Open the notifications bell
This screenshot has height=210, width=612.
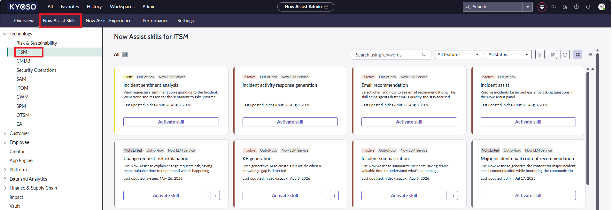(x=588, y=7)
